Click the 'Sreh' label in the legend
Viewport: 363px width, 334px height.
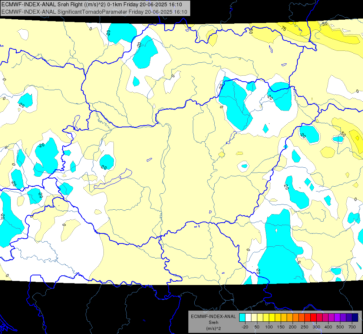click(x=213, y=322)
